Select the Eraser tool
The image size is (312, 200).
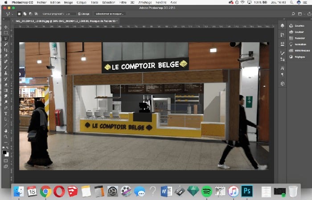pyautogui.click(x=6, y=84)
